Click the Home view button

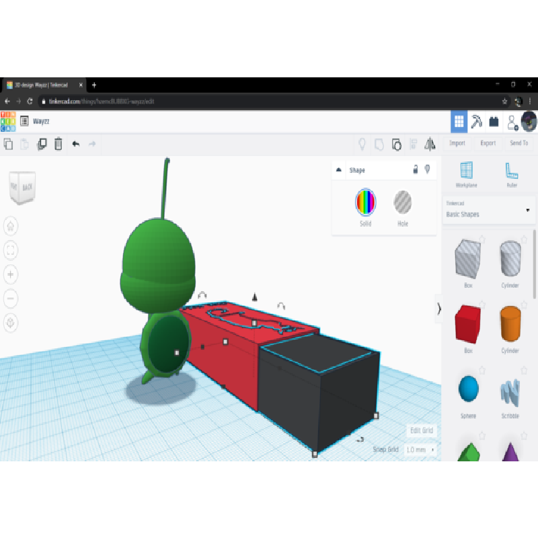click(11, 227)
